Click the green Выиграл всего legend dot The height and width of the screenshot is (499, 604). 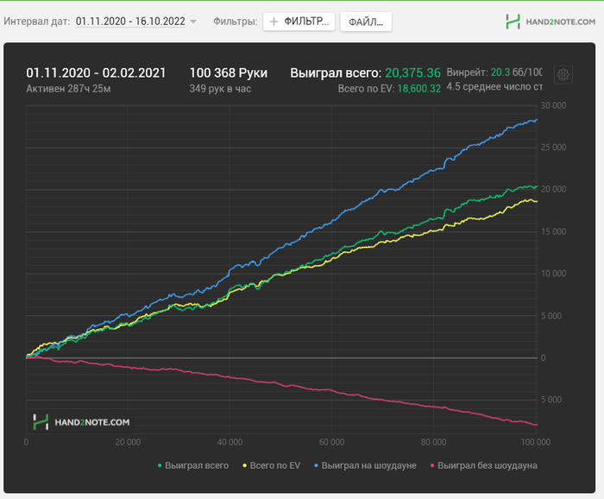160,465
